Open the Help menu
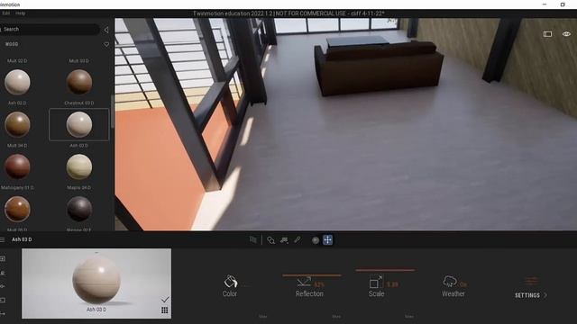 point(20,13)
